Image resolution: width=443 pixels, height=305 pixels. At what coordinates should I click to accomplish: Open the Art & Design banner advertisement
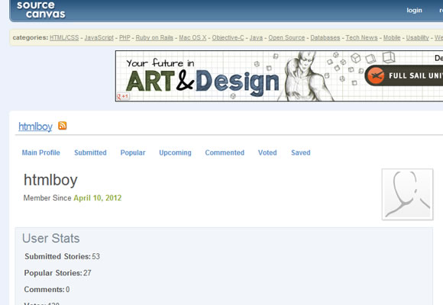coord(279,76)
